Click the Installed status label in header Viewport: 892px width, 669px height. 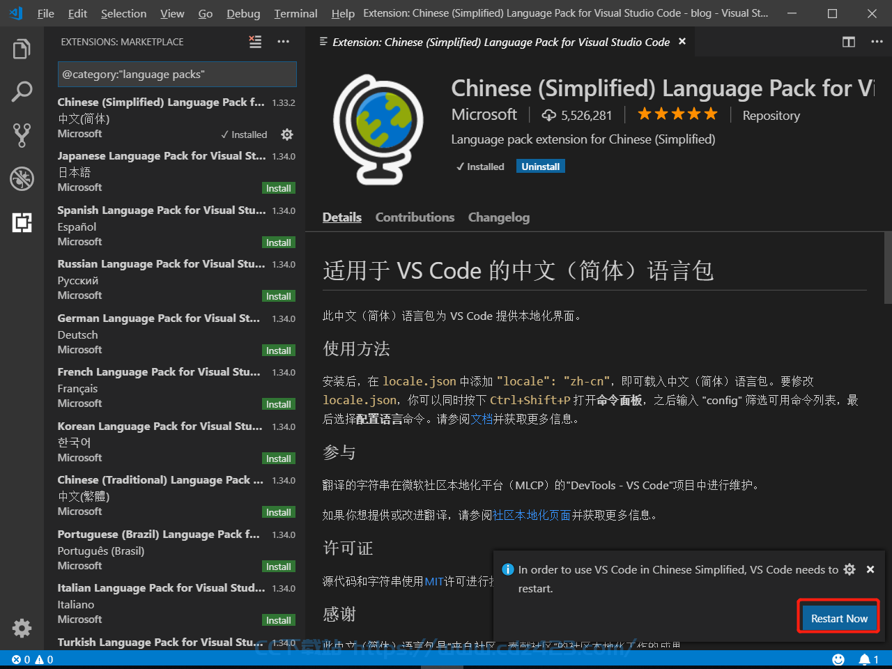tap(480, 167)
